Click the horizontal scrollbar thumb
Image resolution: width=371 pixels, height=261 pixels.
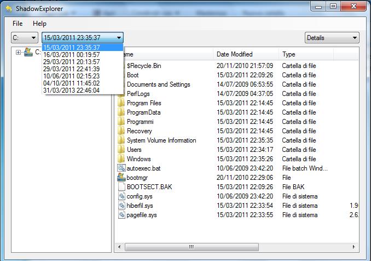pos(192,247)
